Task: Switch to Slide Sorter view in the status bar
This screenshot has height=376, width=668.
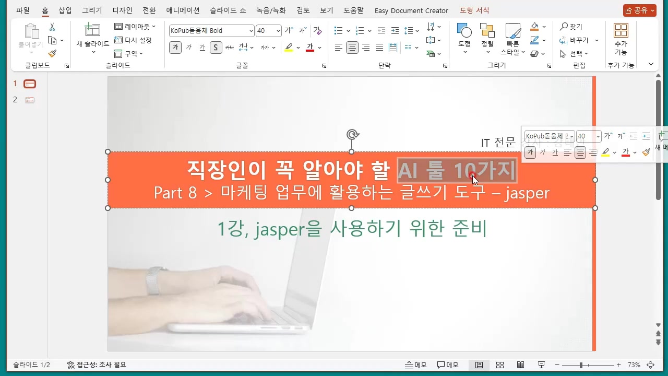Action: click(499, 365)
